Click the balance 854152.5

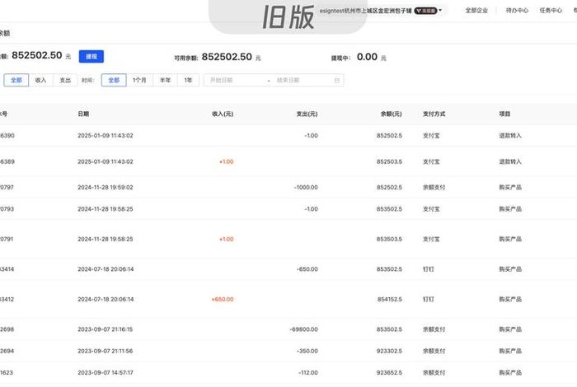click(x=390, y=300)
